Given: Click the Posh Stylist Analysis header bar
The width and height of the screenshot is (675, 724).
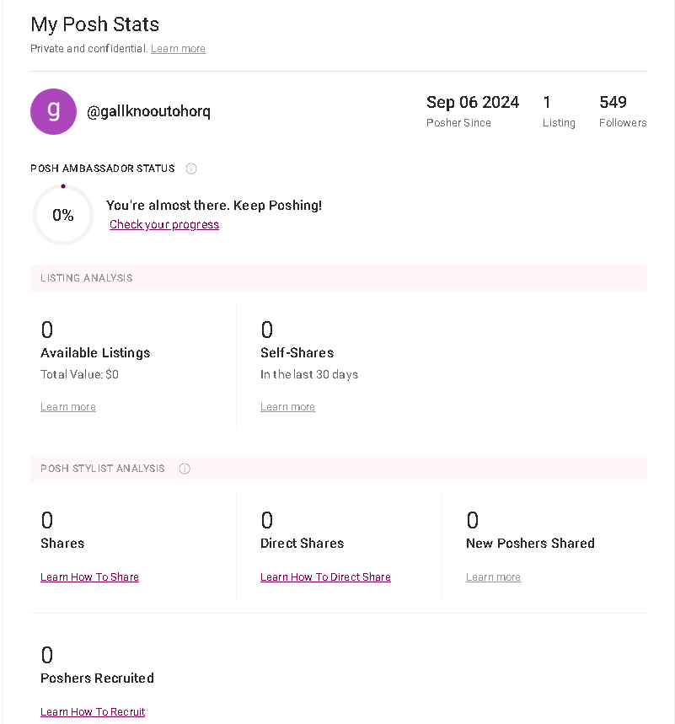Looking at the screenshot, I should [x=339, y=469].
